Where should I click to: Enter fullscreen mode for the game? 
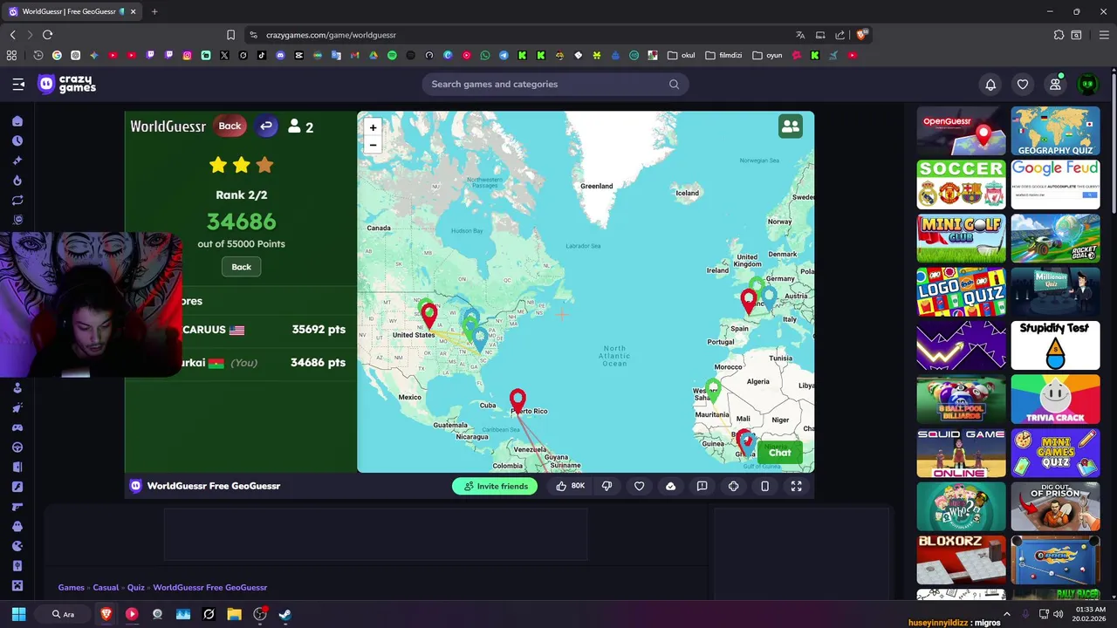[796, 486]
